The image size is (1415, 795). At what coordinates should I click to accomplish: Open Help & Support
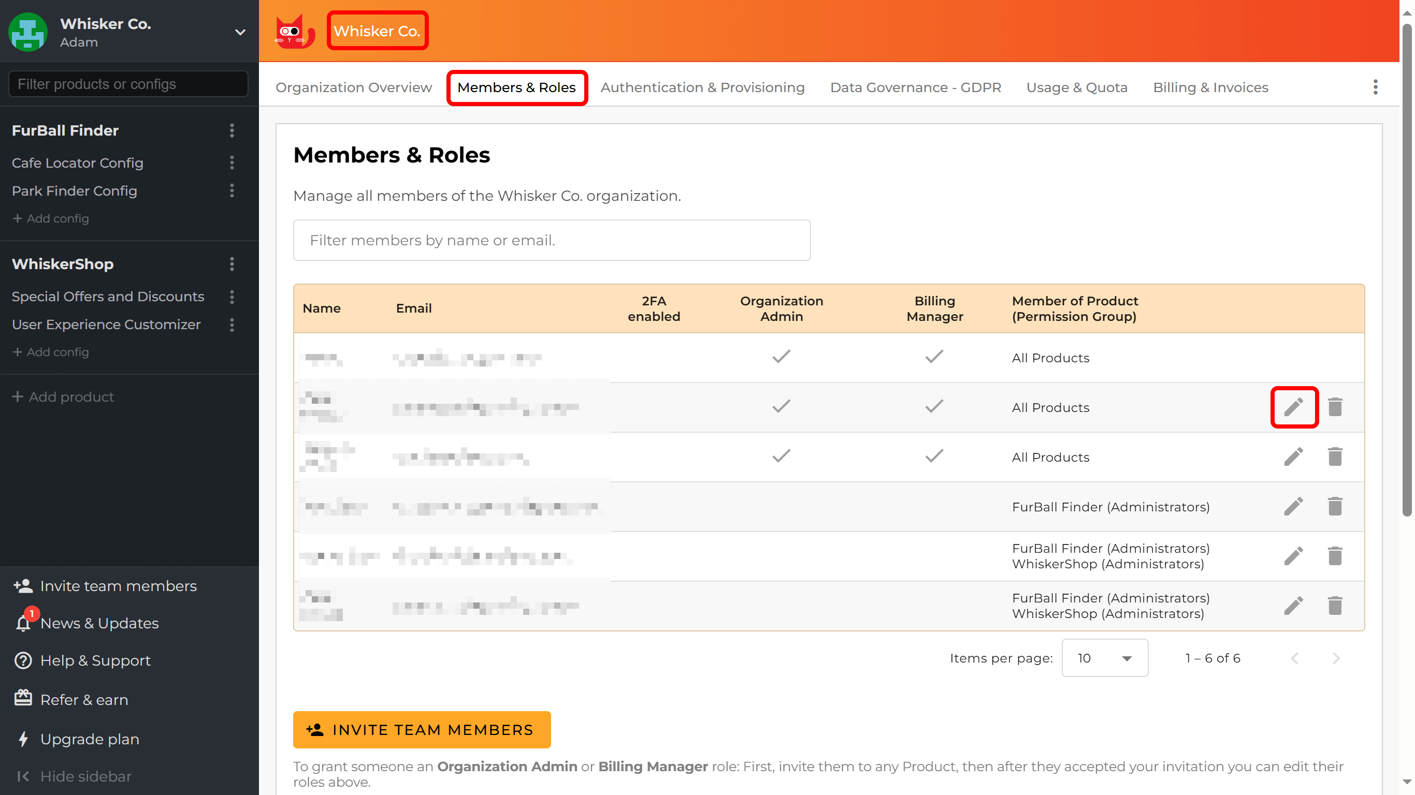click(x=22, y=660)
